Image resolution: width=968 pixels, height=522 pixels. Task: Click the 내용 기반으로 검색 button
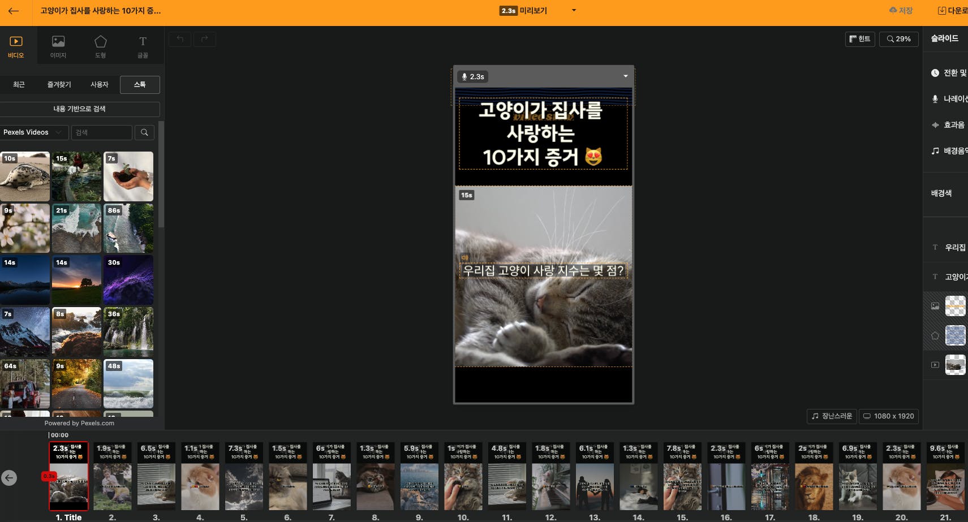point(80,109)
